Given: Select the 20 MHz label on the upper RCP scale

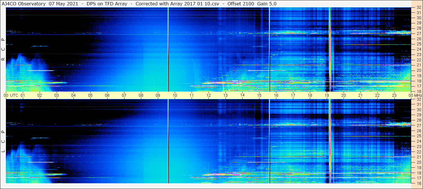Looking at the screenshot, I should (x=418, y=70).
